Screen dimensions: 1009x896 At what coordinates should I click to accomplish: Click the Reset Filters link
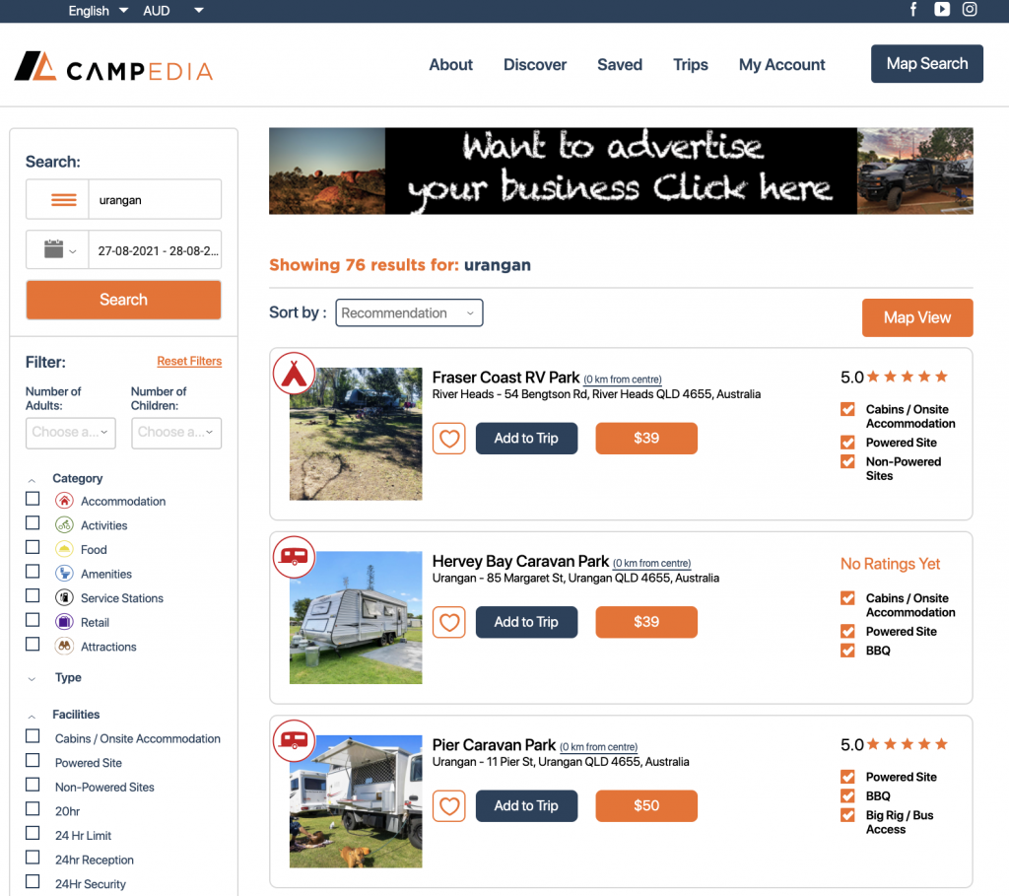pos(189,361)
